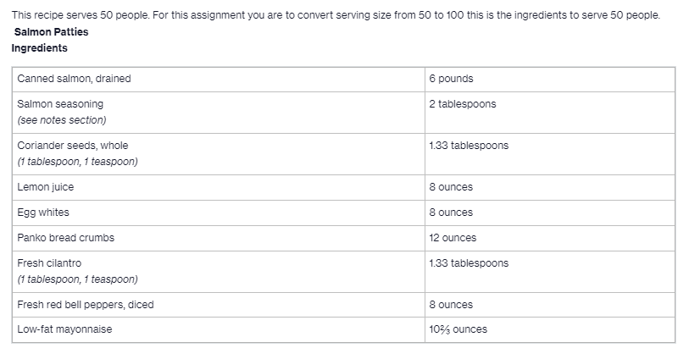Viewport: 689px width, 359px height.
Task: Click the 'Salmon Patties' recipe title
Action: pyautogui.click(x=51, y=32)
